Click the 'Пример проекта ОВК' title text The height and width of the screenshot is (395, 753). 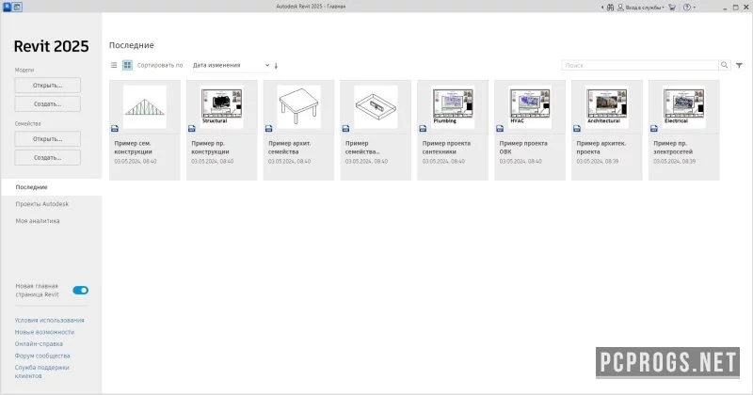[x=523, y=148]
